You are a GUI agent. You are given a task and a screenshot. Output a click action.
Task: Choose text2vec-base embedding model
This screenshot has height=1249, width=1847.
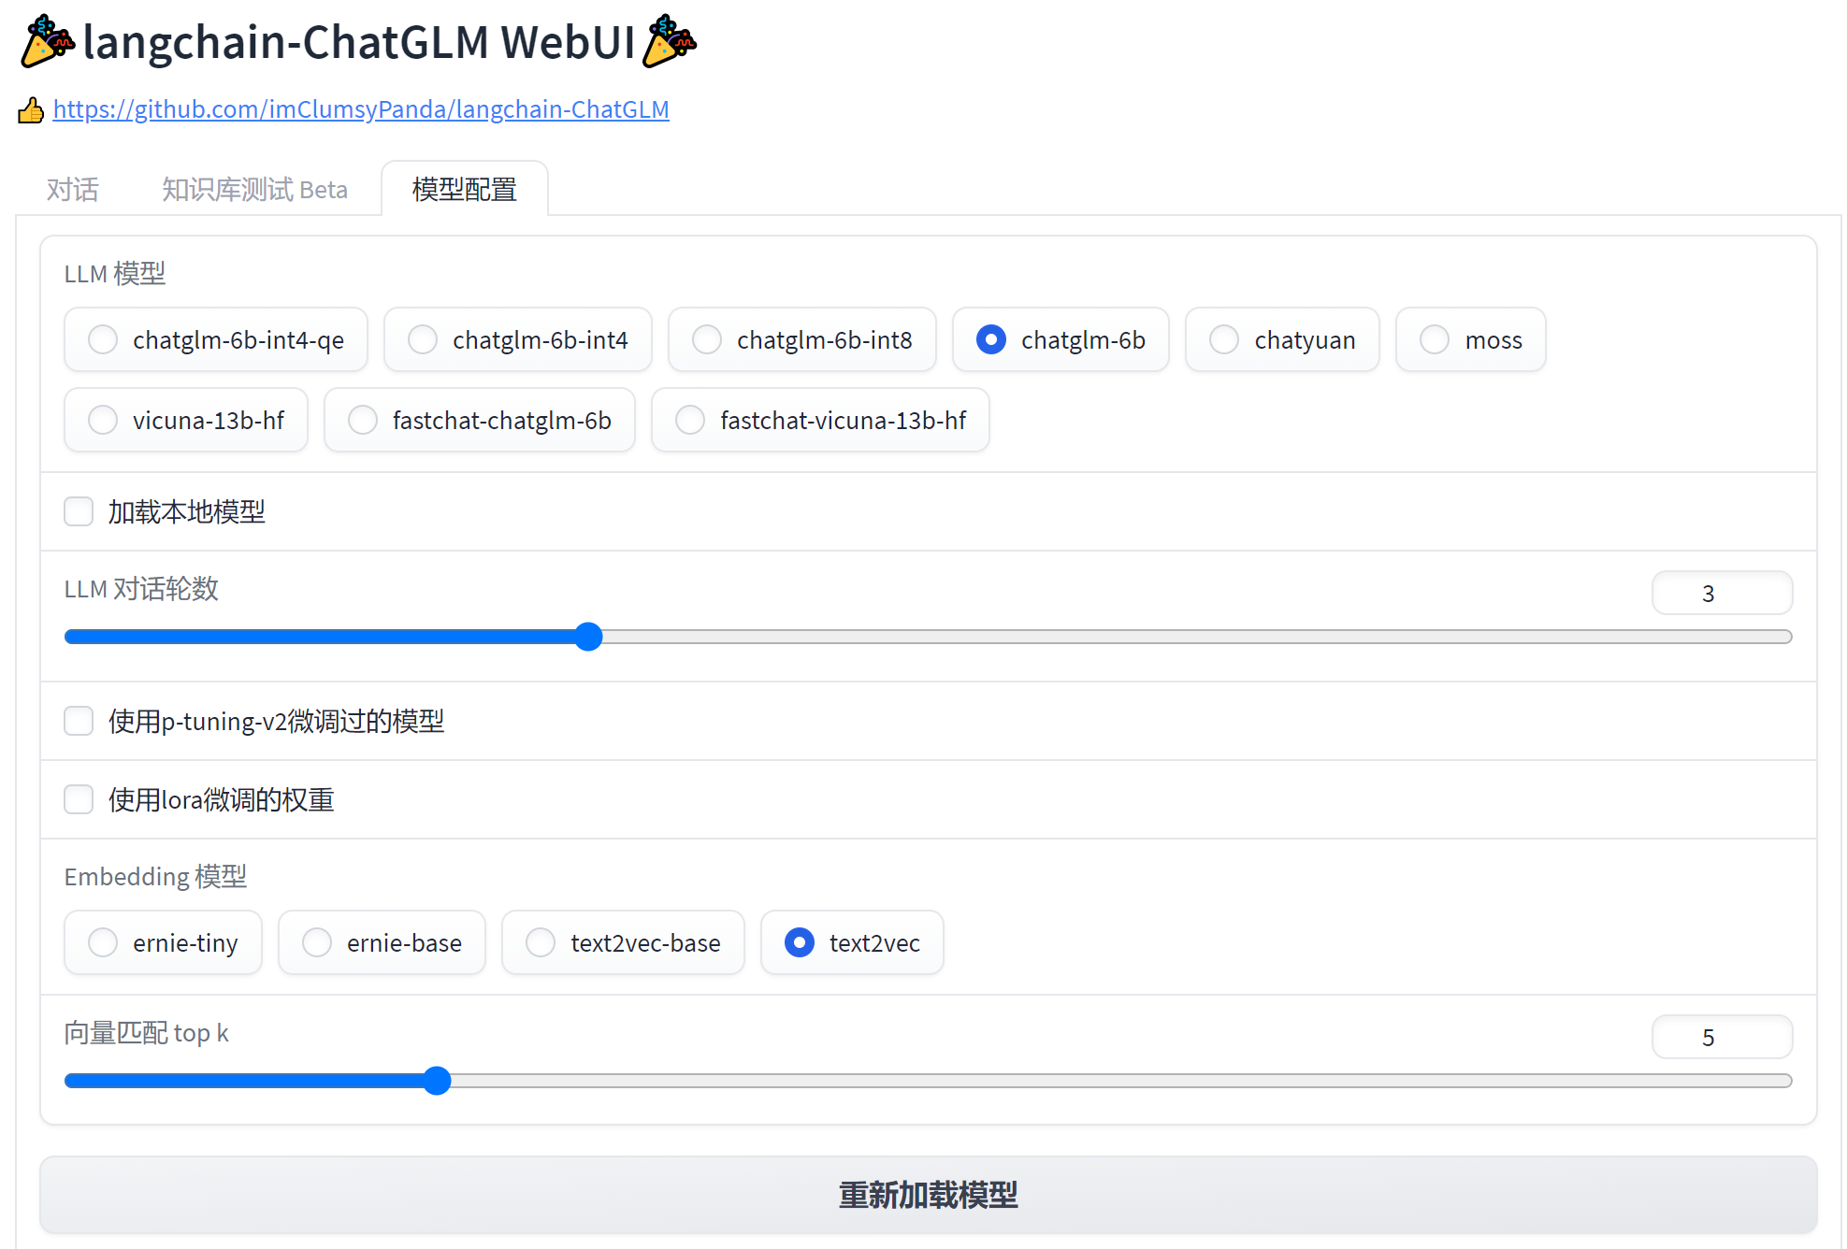(x=541, y=942)
